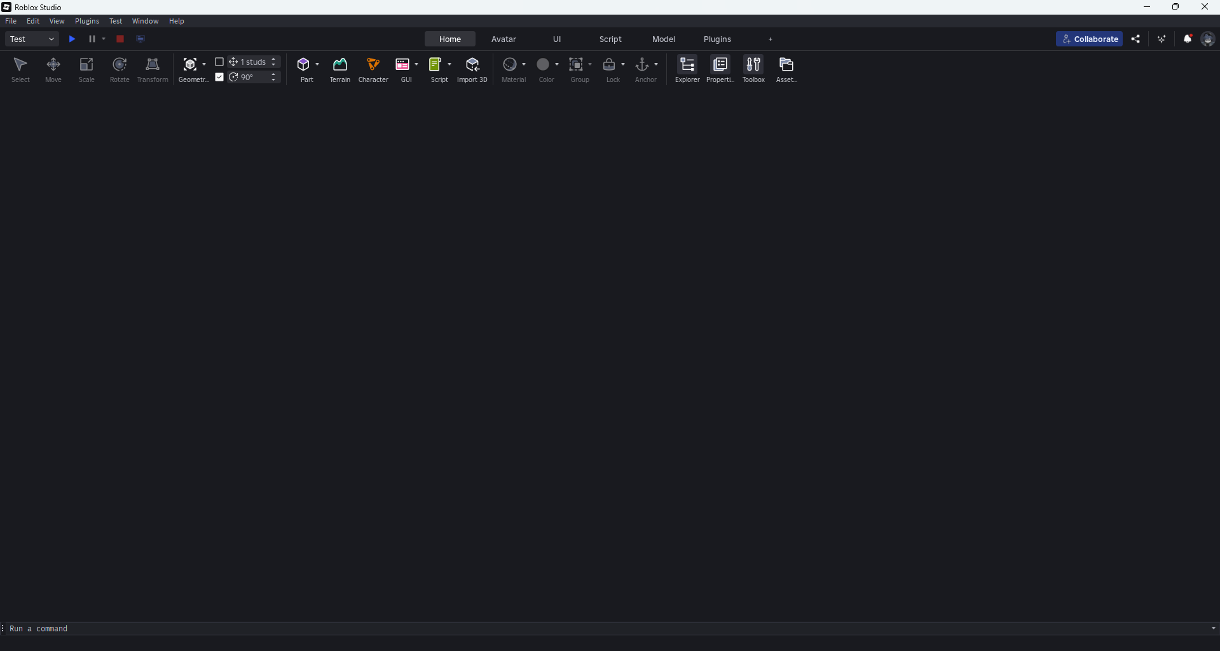The image size is (1220, 651).
Task: Expand the Anchor dropdown arrow
Action: [656, 64]
